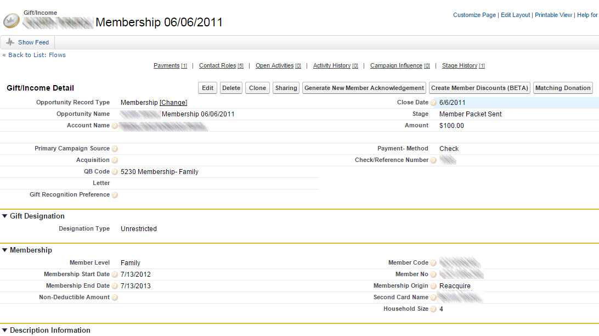Click help icon beside Primary Campaign Source

pyautogui.click(x=115, y=149)
